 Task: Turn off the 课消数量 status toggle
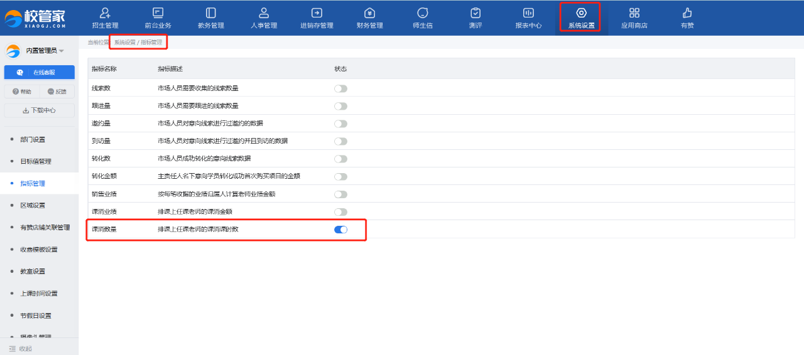(x=340, y=230)
